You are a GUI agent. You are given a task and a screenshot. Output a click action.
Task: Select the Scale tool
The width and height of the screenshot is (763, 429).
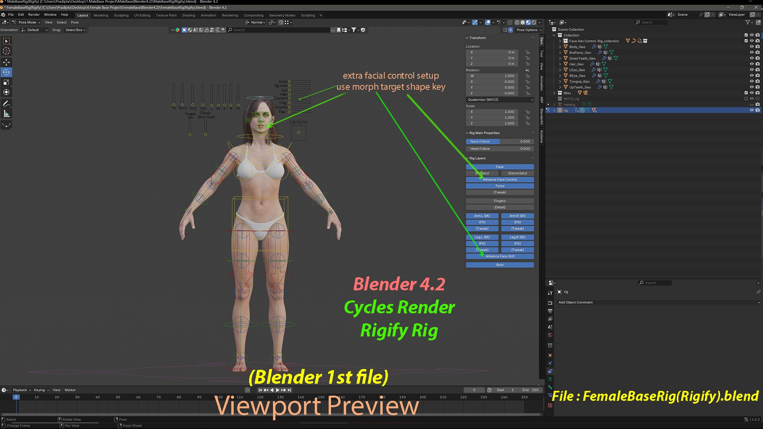6,82
